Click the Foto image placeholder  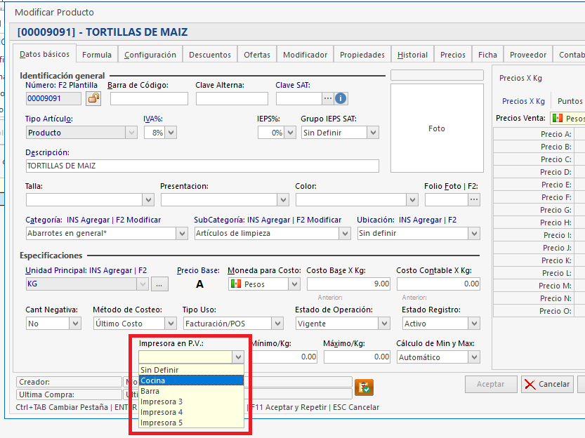tap(437, 129)
